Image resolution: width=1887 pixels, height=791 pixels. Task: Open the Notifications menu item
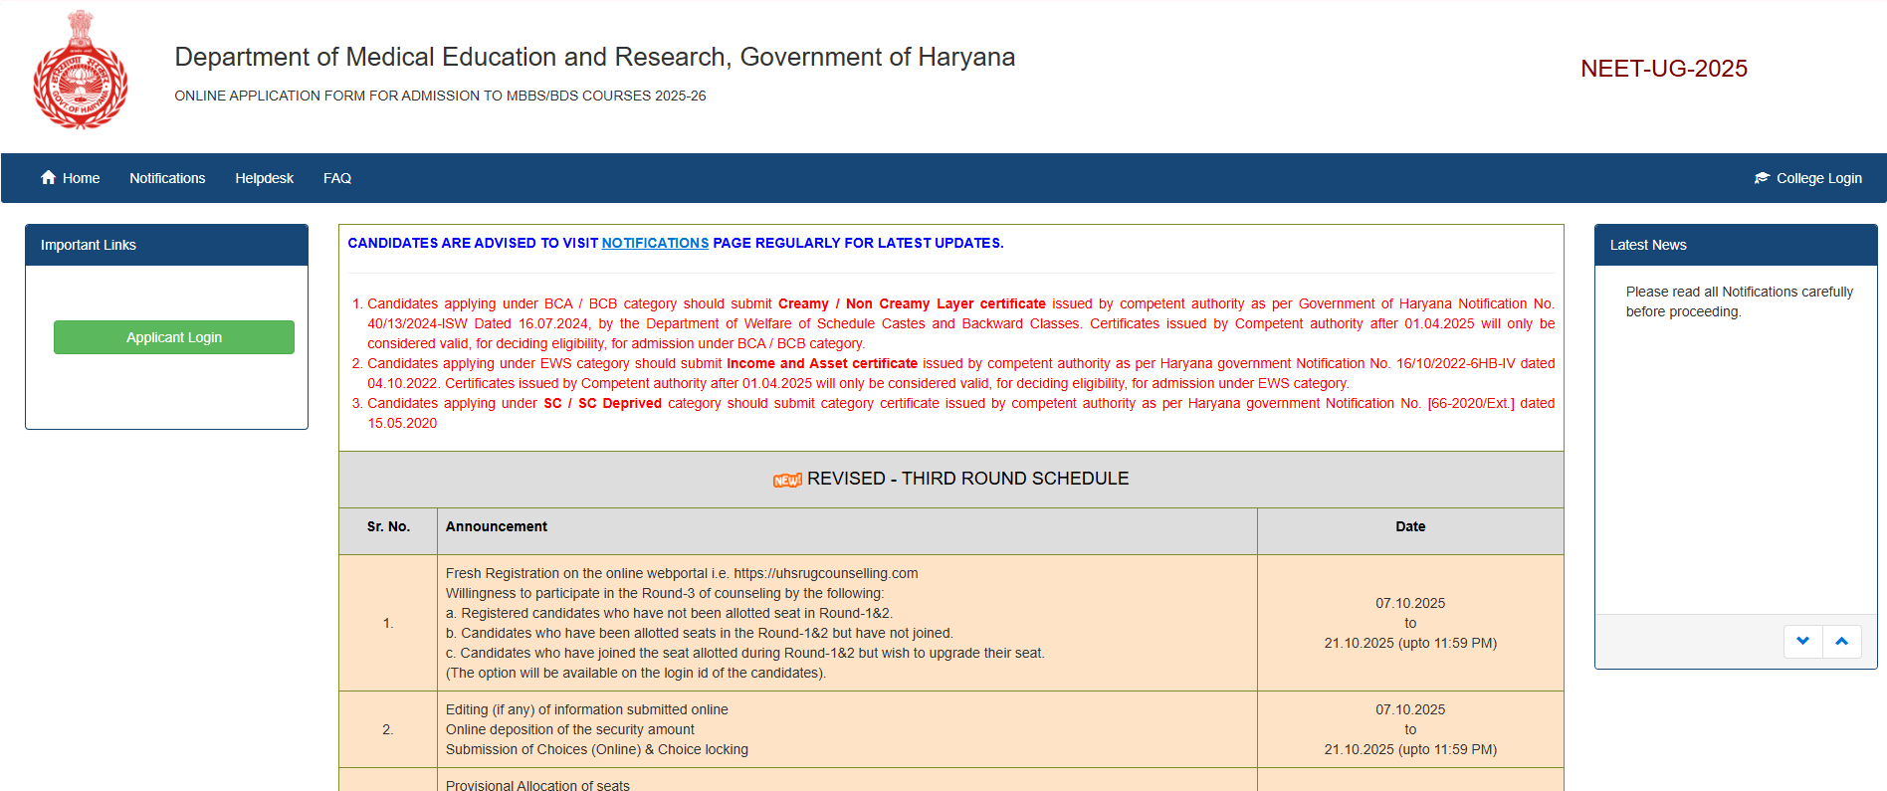167,178
